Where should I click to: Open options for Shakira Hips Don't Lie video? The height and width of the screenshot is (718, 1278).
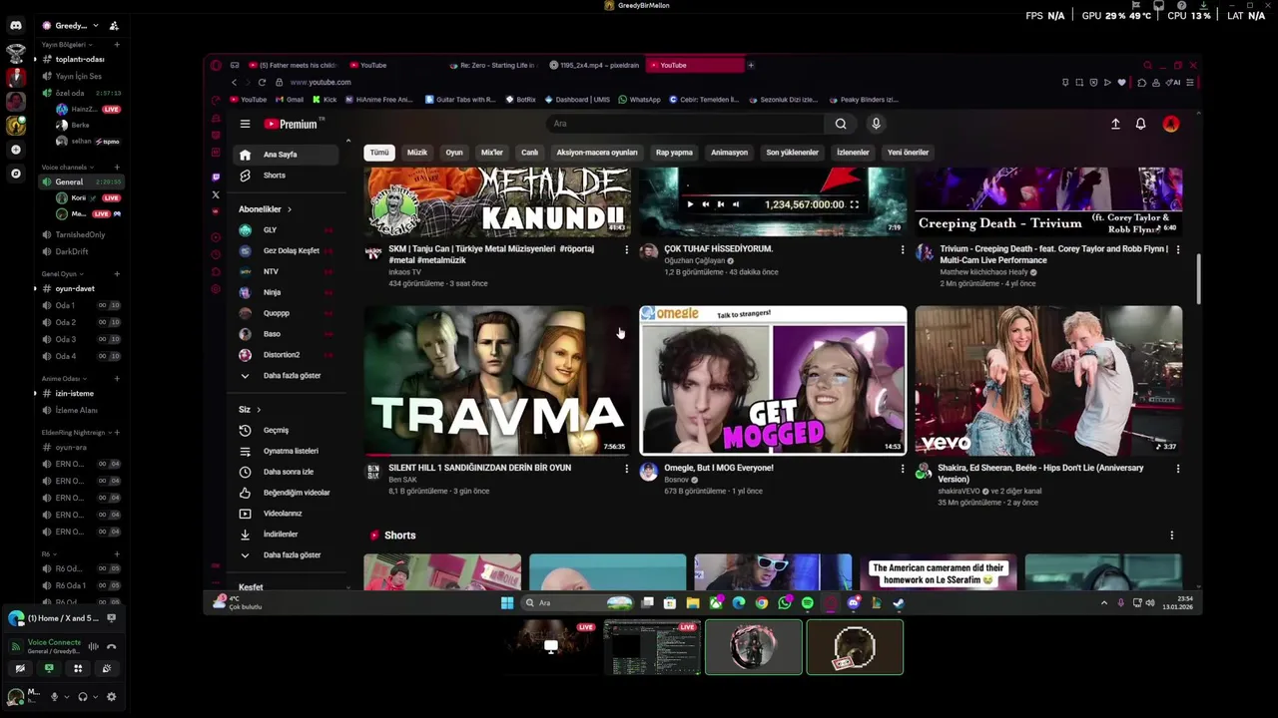1178,469
